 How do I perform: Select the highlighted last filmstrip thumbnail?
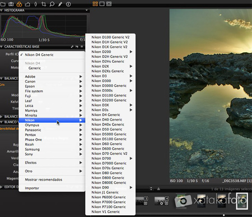pos(242,201)
